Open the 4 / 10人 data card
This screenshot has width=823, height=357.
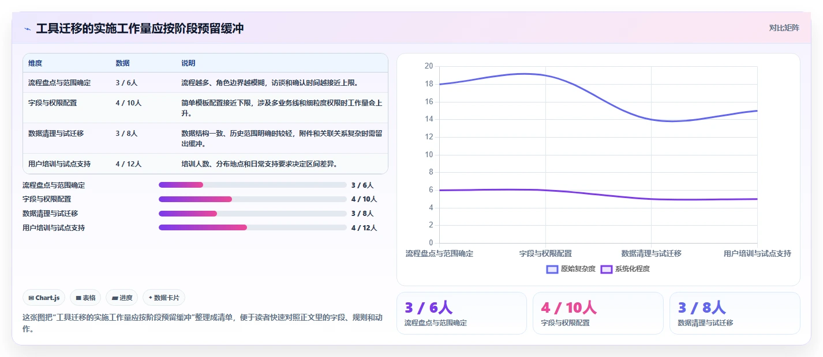[598, 313]
